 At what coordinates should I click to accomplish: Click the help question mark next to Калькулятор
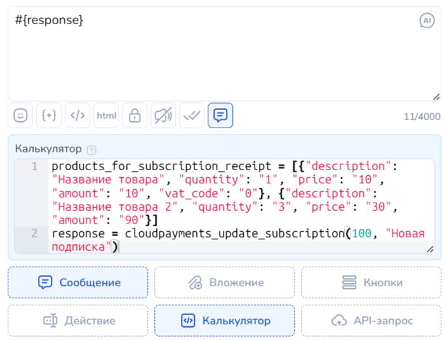click(x=91, y=150)
